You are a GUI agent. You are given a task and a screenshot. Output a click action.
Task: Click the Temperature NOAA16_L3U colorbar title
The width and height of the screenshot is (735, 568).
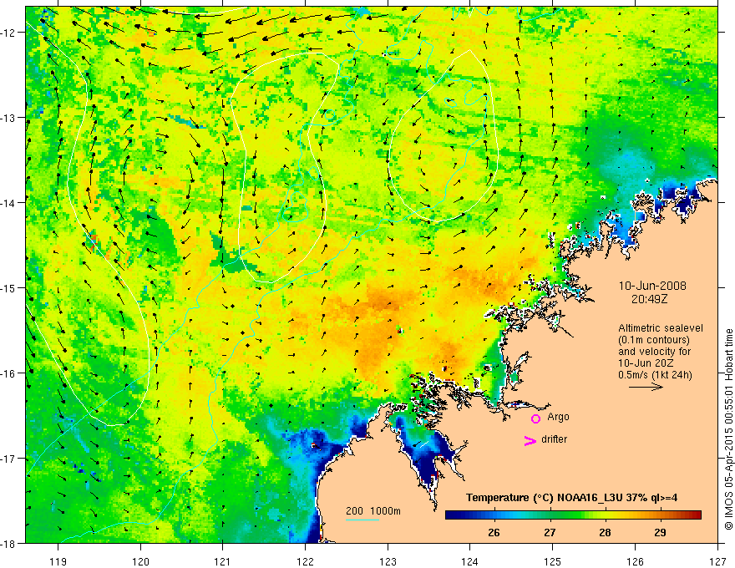(x=571, y=498)
